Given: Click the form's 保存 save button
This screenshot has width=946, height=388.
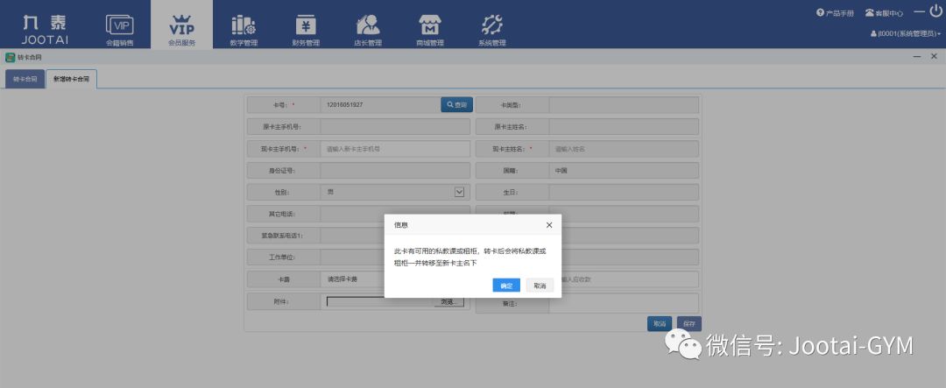Looking at the screenshot, I should [x=689, y=324].
